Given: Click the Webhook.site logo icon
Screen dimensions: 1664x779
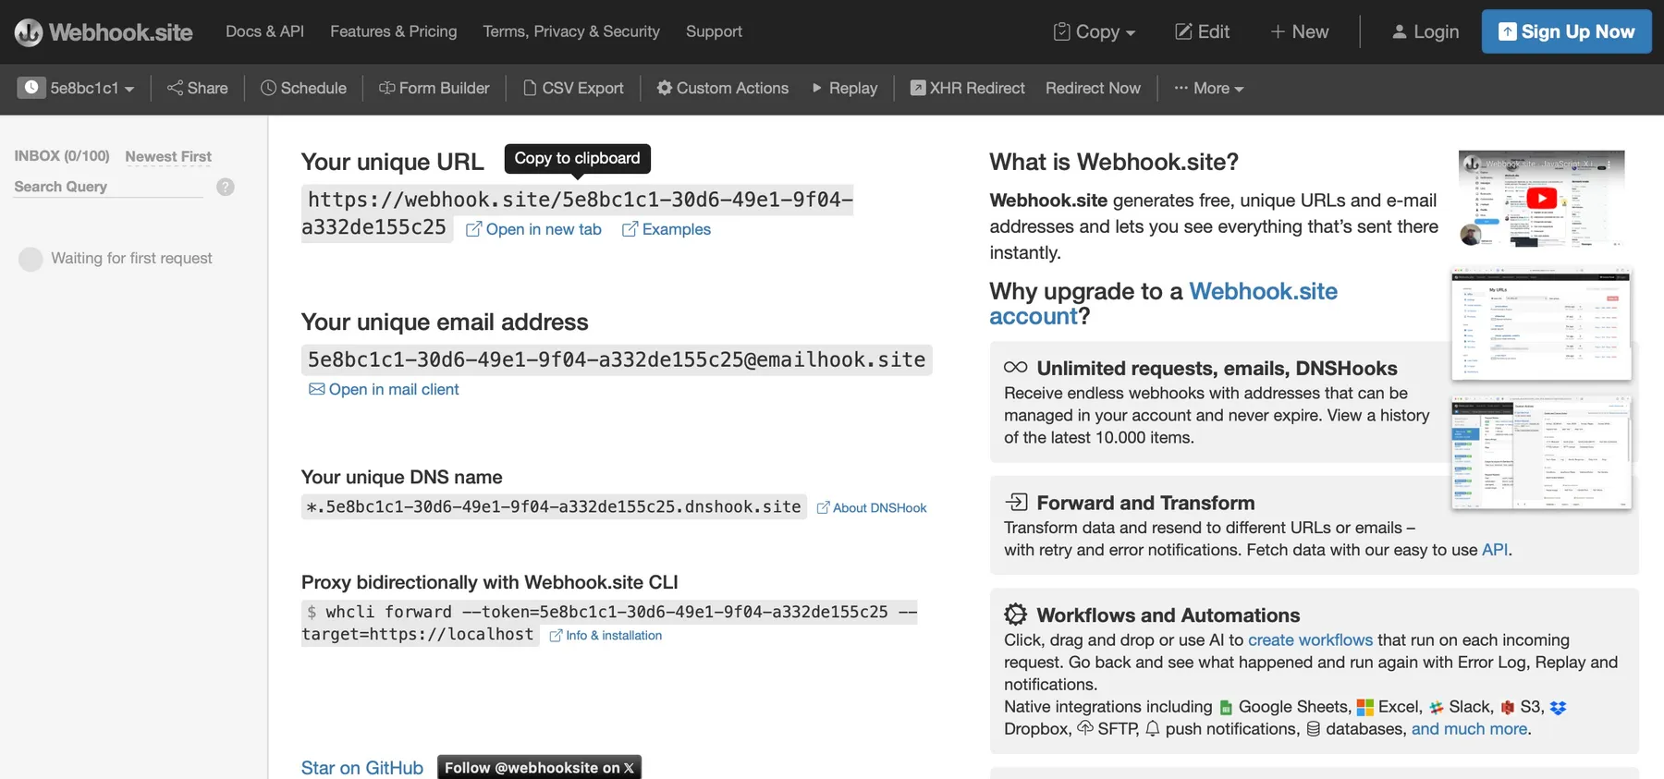Looking at the screenshot, I should point(29,32).
